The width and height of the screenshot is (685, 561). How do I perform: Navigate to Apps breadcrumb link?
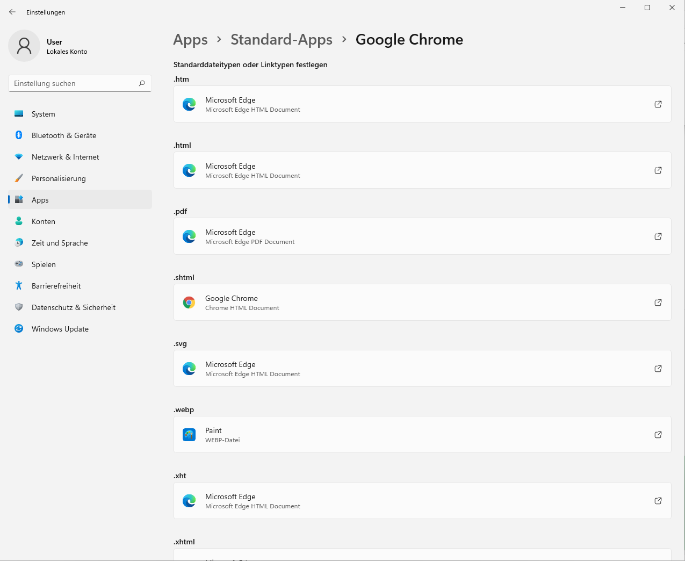pos(190,40)
